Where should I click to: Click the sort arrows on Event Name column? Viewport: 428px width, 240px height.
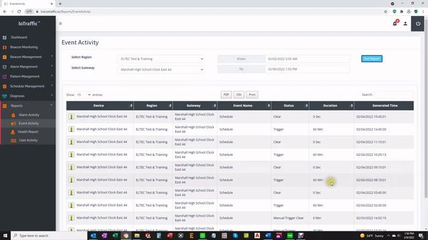pos(269,105)
